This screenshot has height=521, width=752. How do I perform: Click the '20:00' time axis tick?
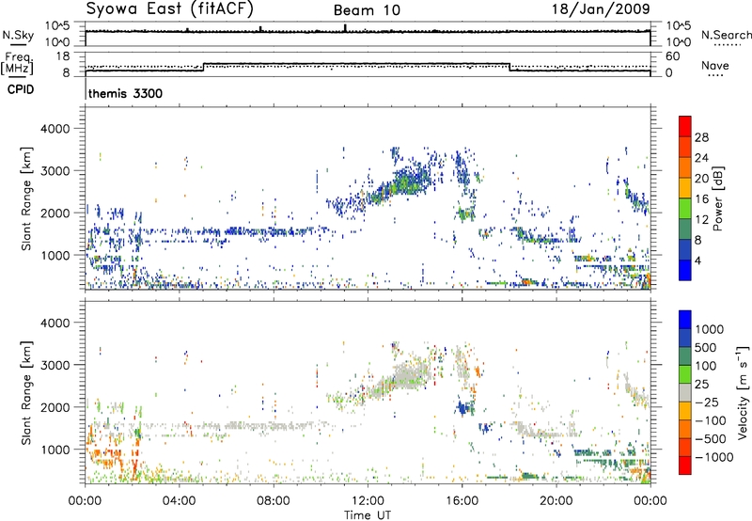point(556,501)
